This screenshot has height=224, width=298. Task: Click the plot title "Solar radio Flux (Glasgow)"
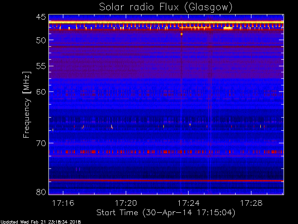click(166, 7)
